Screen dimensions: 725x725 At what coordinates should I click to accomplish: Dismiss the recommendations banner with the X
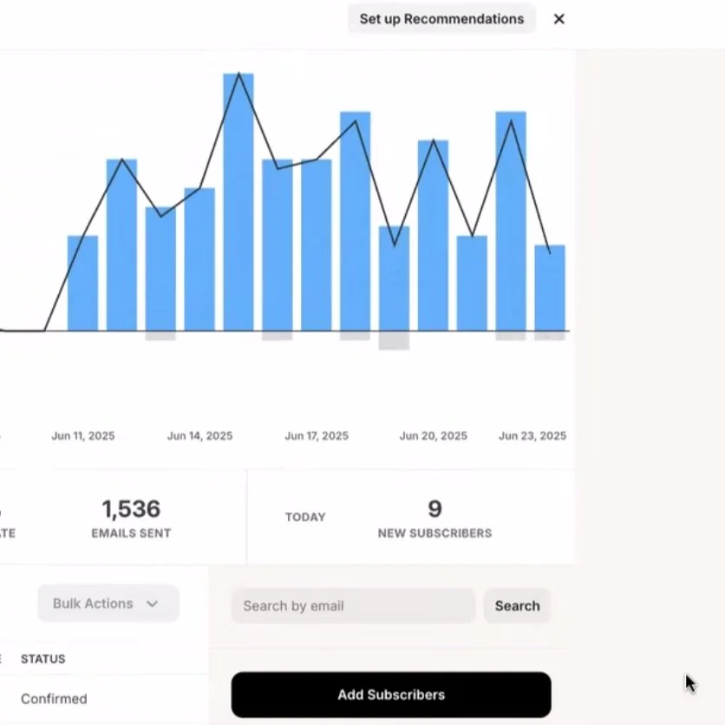point(558,18)
